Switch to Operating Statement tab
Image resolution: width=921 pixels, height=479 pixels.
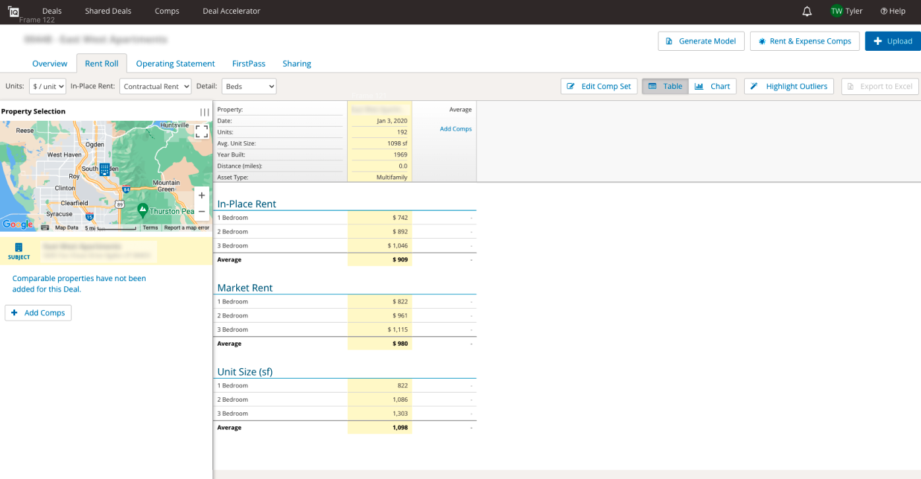(x=175, y=63)
